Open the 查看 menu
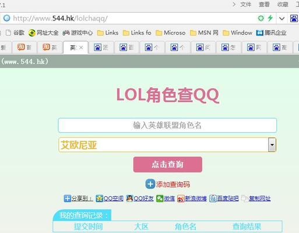The height and width of the screenshot is (233, 299). tap(264, 4)
